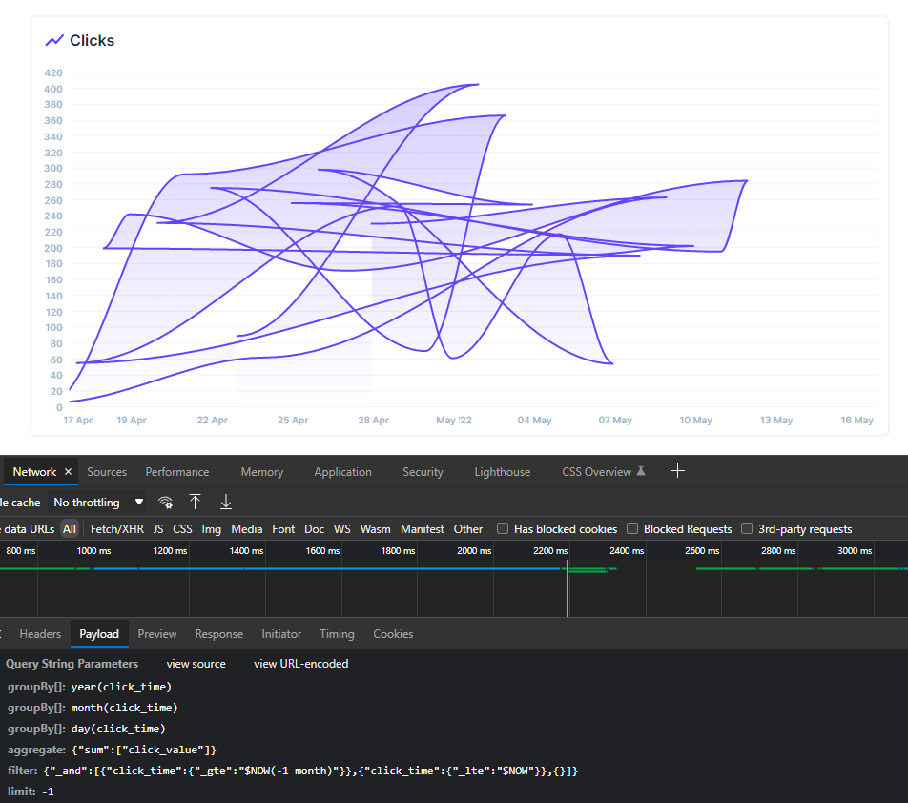Click the year(click_time) groupBy value
Viewport: 908px width, 803px height.
[x=121, y=687]
